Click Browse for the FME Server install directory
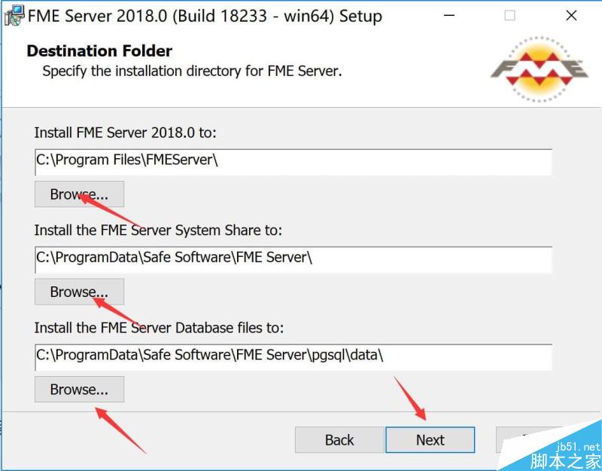 pyautogui.click(x=79, y=194)
